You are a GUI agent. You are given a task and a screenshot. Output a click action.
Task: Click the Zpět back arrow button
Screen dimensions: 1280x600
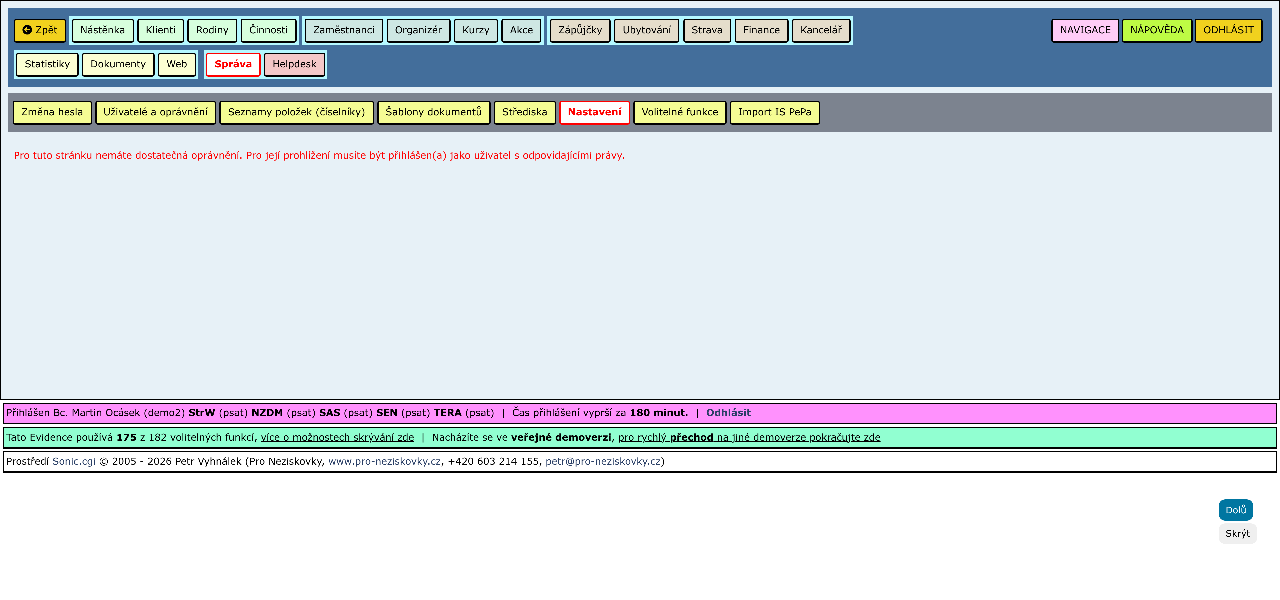(x=40, y=30)
